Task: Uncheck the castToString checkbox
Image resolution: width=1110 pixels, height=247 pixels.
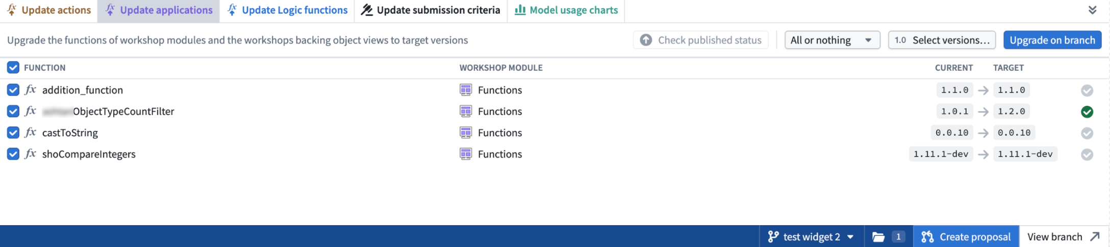Action: coord(13,133)
